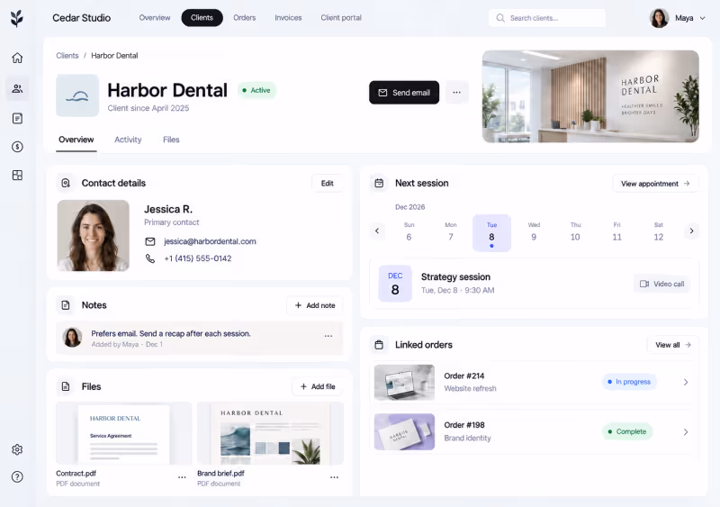
Task: Click Jessica R. contact photo
Action: pos(94,235)
